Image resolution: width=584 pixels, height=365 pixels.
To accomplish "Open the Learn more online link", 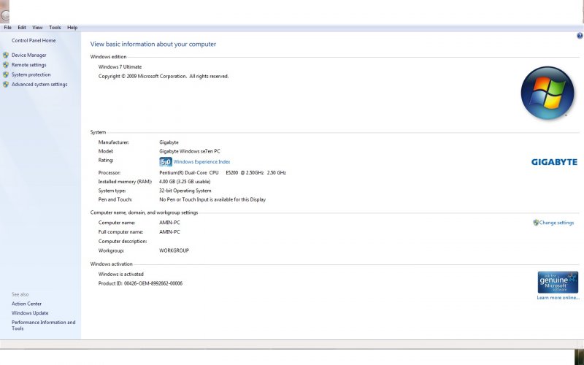I will click(x=558, y=298).
